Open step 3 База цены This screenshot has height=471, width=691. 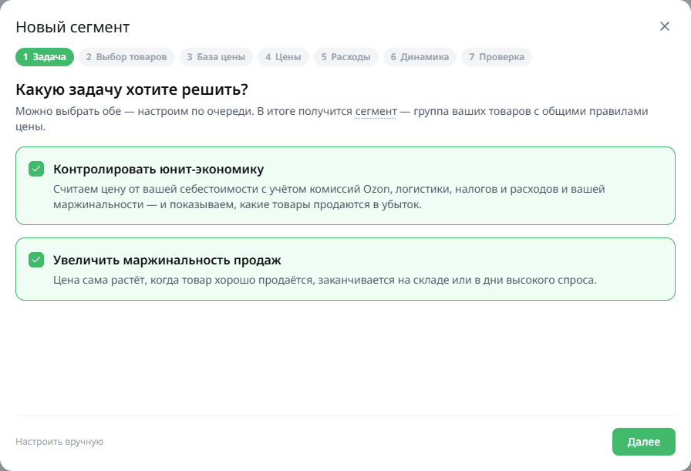point(216,57)
